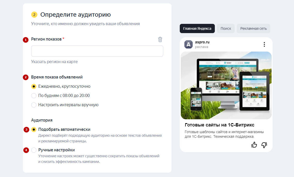This screenshot has height=177, width=294.
Task: Click the aspro.ru logo avatar
Action: tap(189, 44)
